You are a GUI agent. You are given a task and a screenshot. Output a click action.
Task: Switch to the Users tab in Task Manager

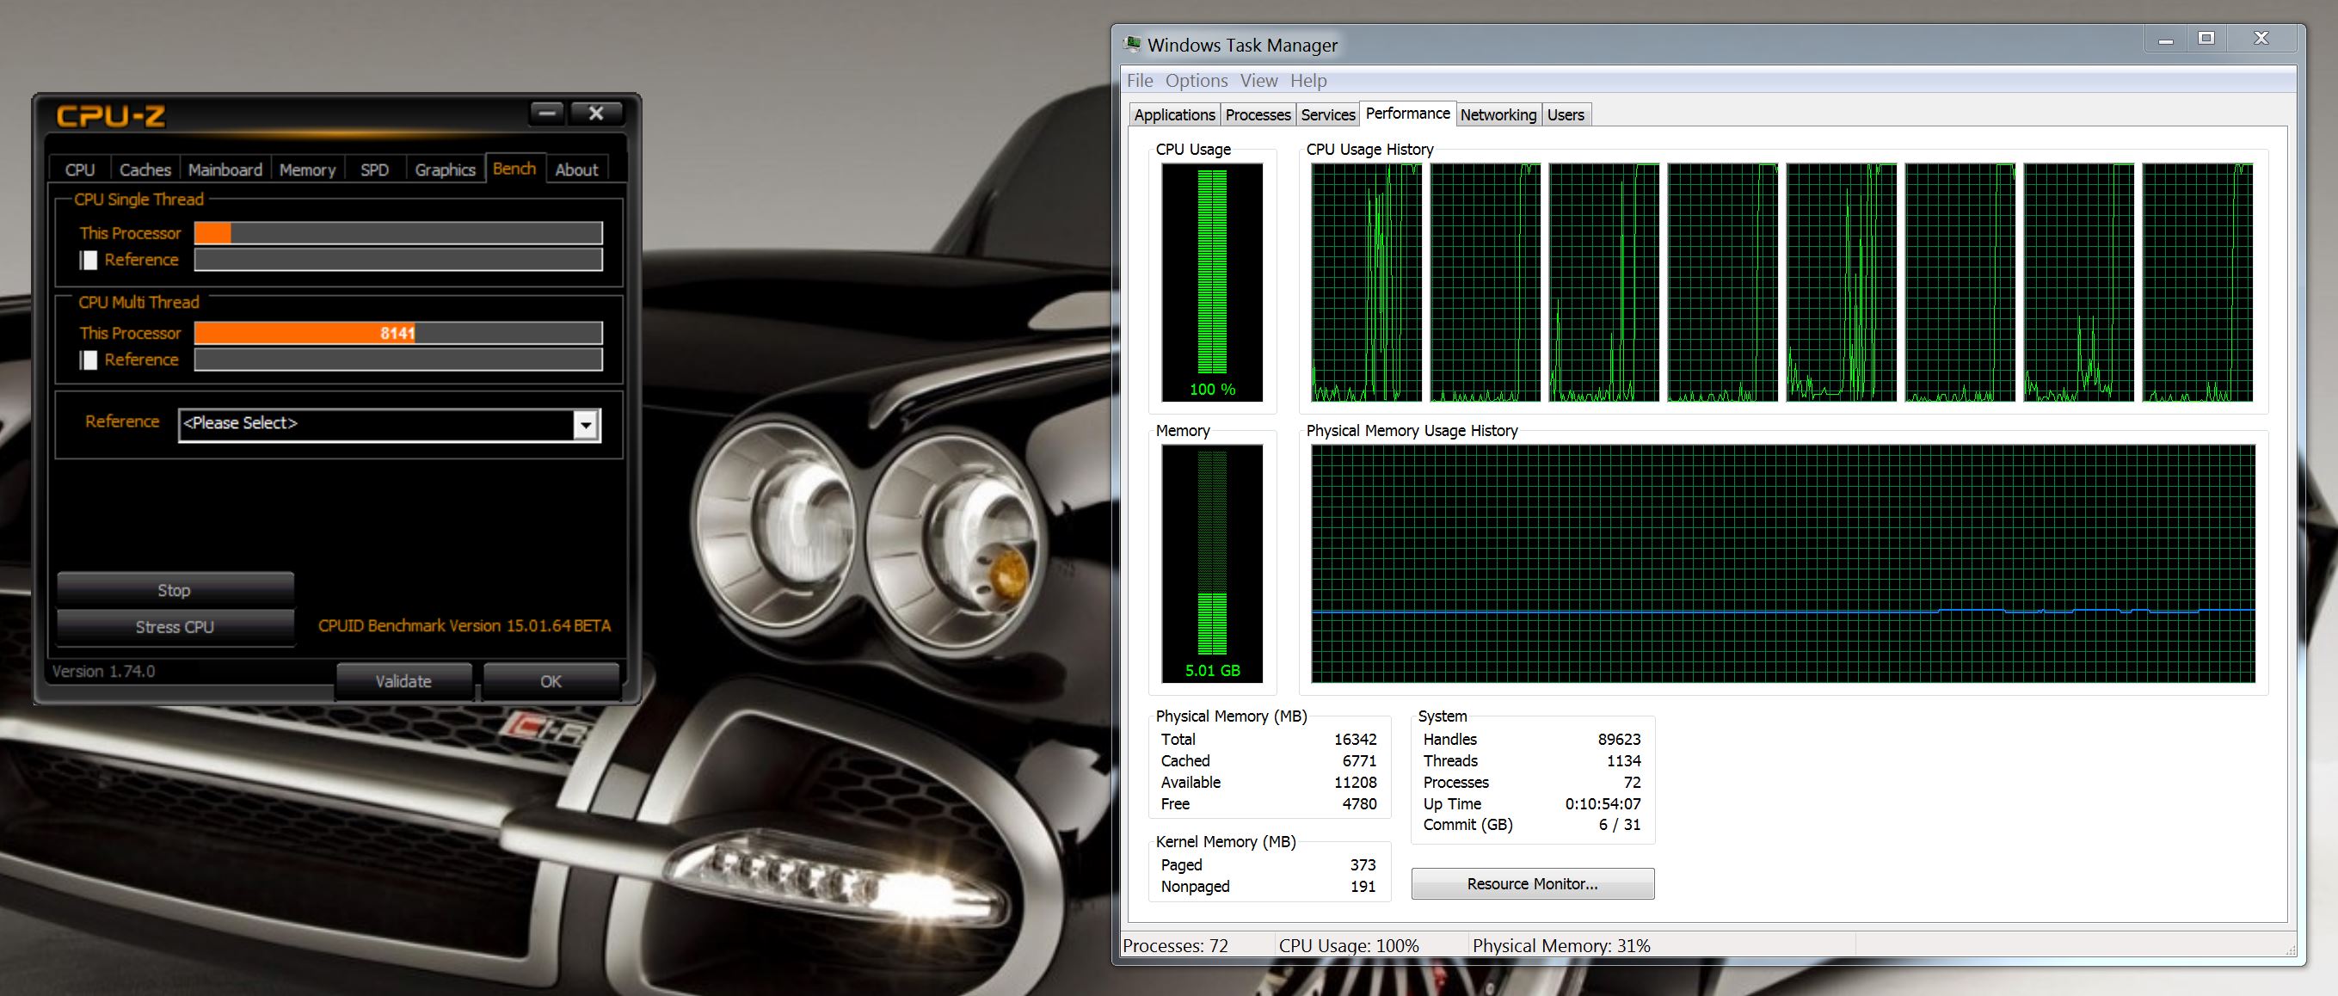point(1566,115)
